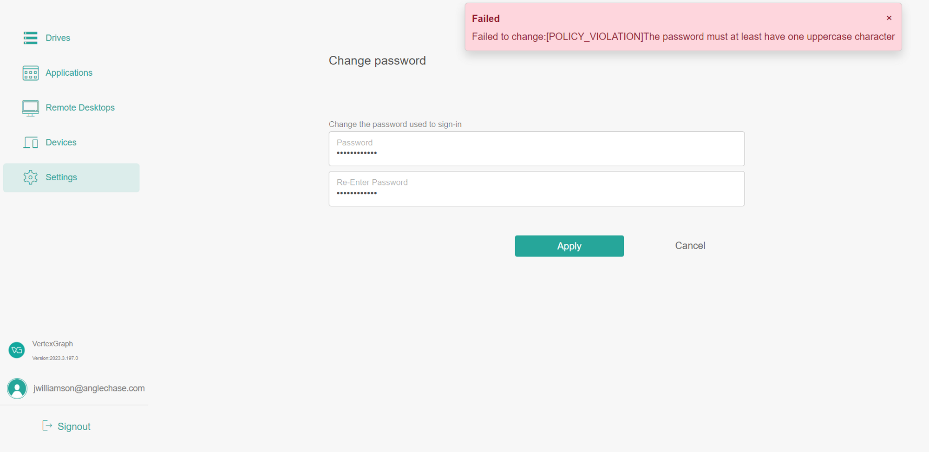Focus the Password input field
The image size is (929, 452).
click(x=536, y=149)
